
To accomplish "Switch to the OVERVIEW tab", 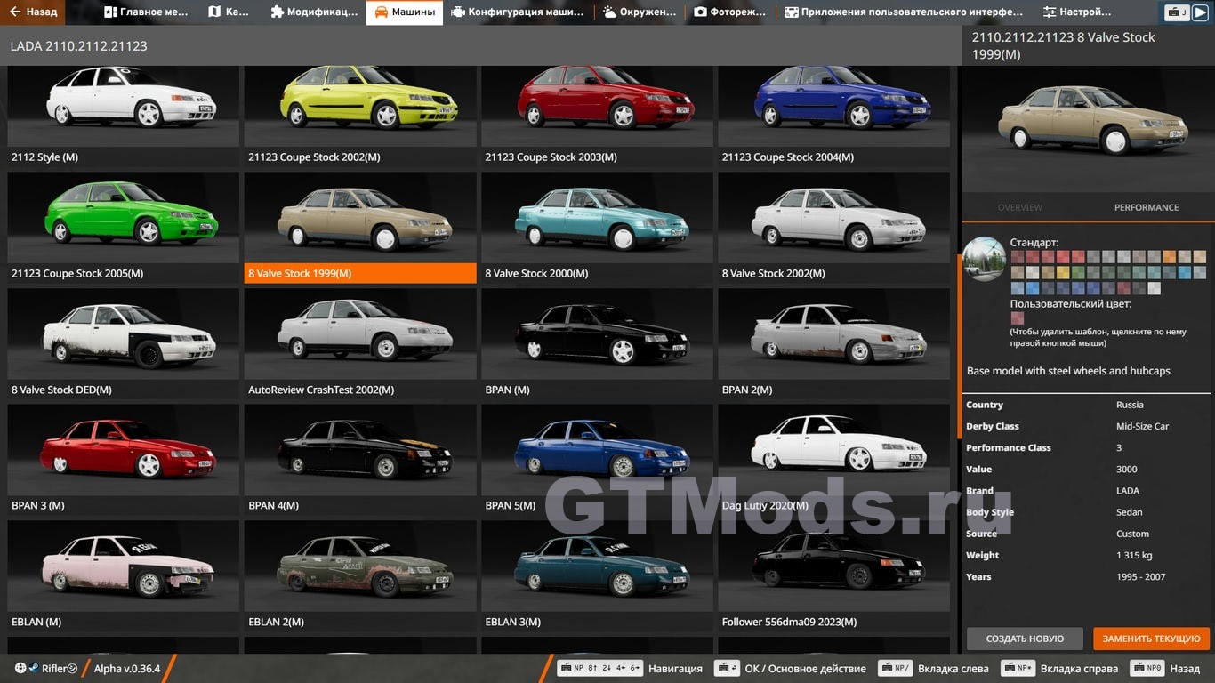I will (1019, 207).
